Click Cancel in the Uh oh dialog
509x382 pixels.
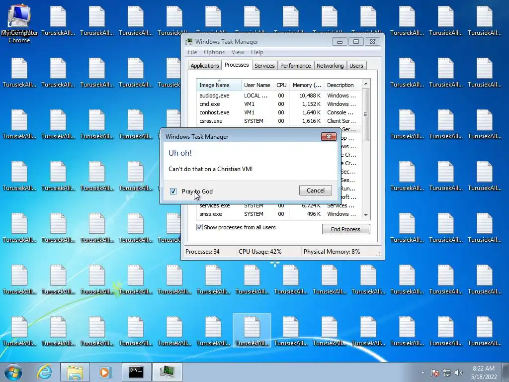point(316,191)
